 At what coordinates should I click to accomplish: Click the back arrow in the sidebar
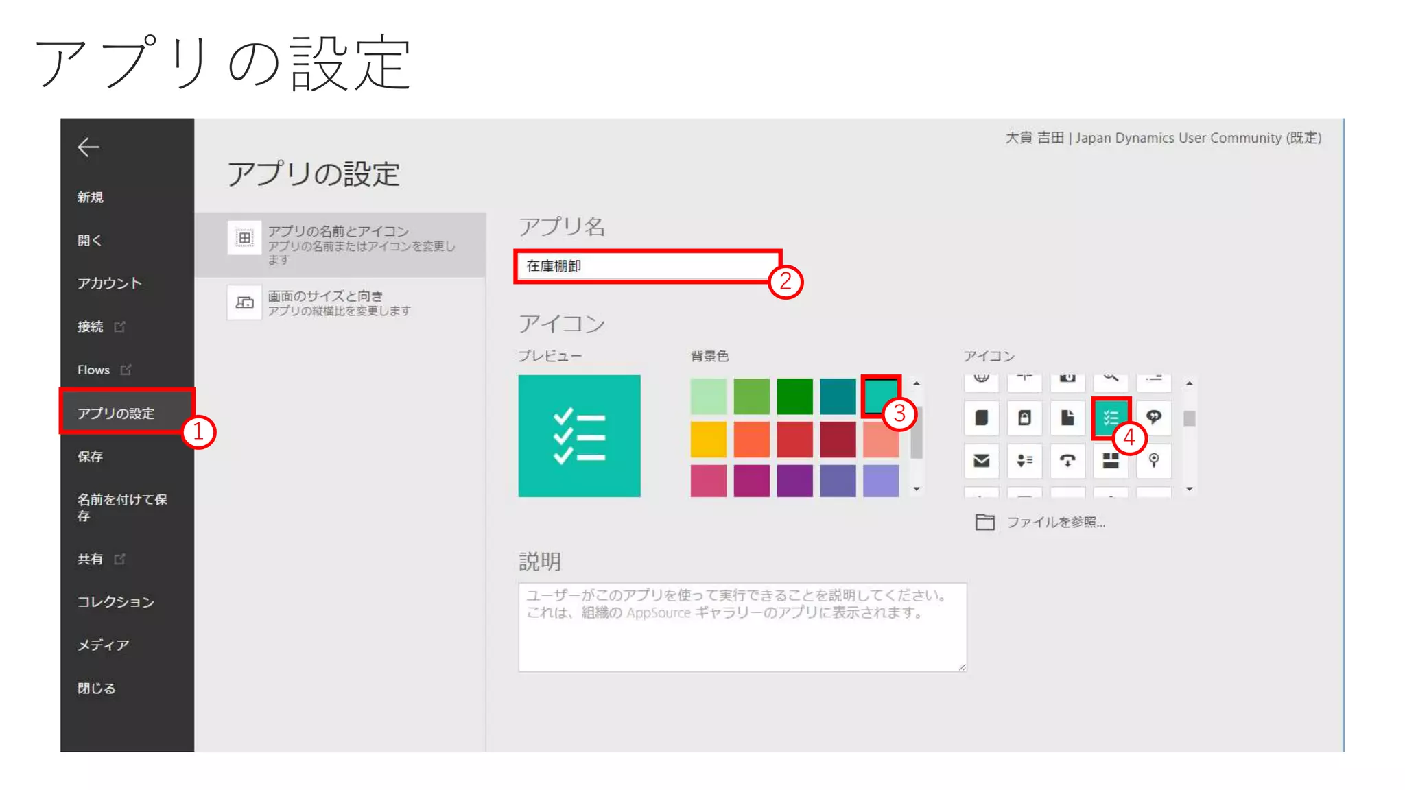(x=88, y=147)
